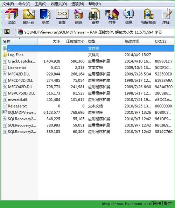Image resolution: width=175 pixels, height=208 pixels.
Task: Select the Release.txt file name
Action: 17,106
